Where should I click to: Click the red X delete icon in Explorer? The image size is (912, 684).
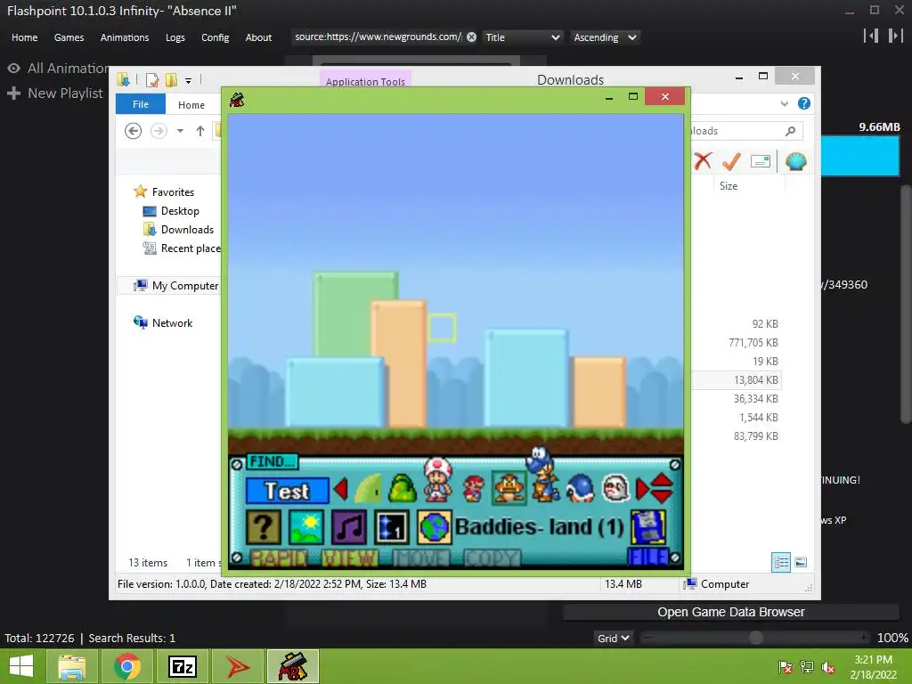point(704,161)
